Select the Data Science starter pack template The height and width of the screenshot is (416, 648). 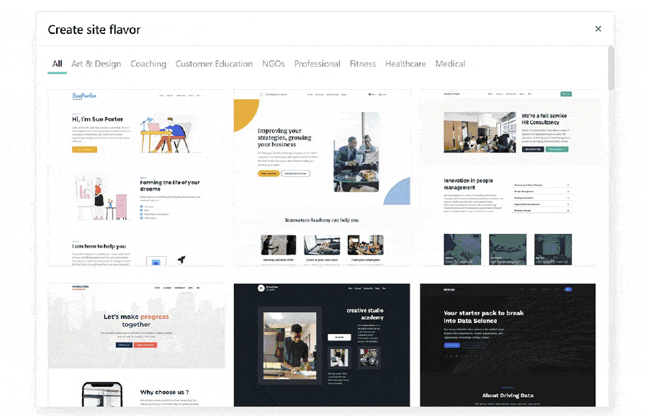(508, 345)
